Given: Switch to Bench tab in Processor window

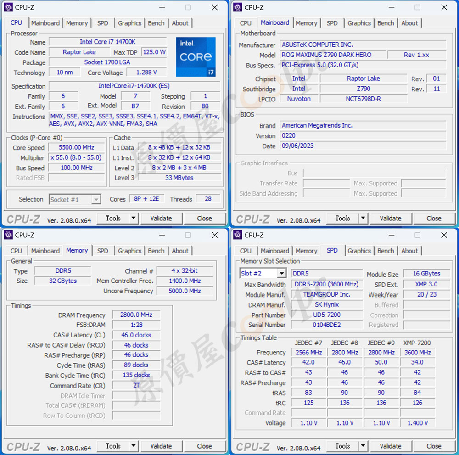Looking at the screenshot, I should tap(156, 23).
